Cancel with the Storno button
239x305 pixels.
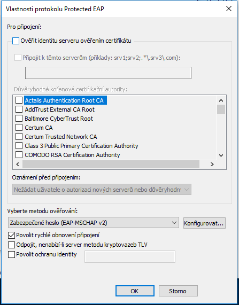coord(178,291)
